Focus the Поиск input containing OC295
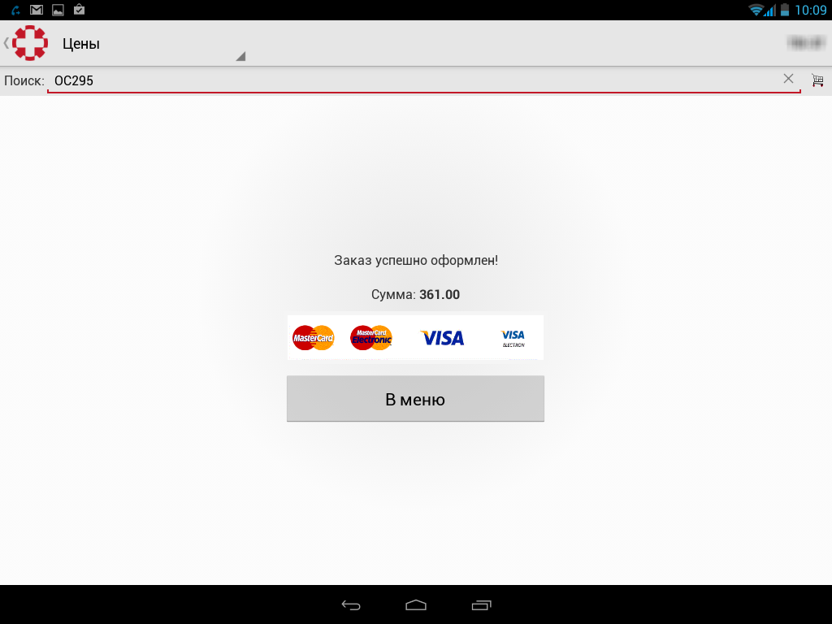The height and width of the screenshot is (624, 832). 423,80
